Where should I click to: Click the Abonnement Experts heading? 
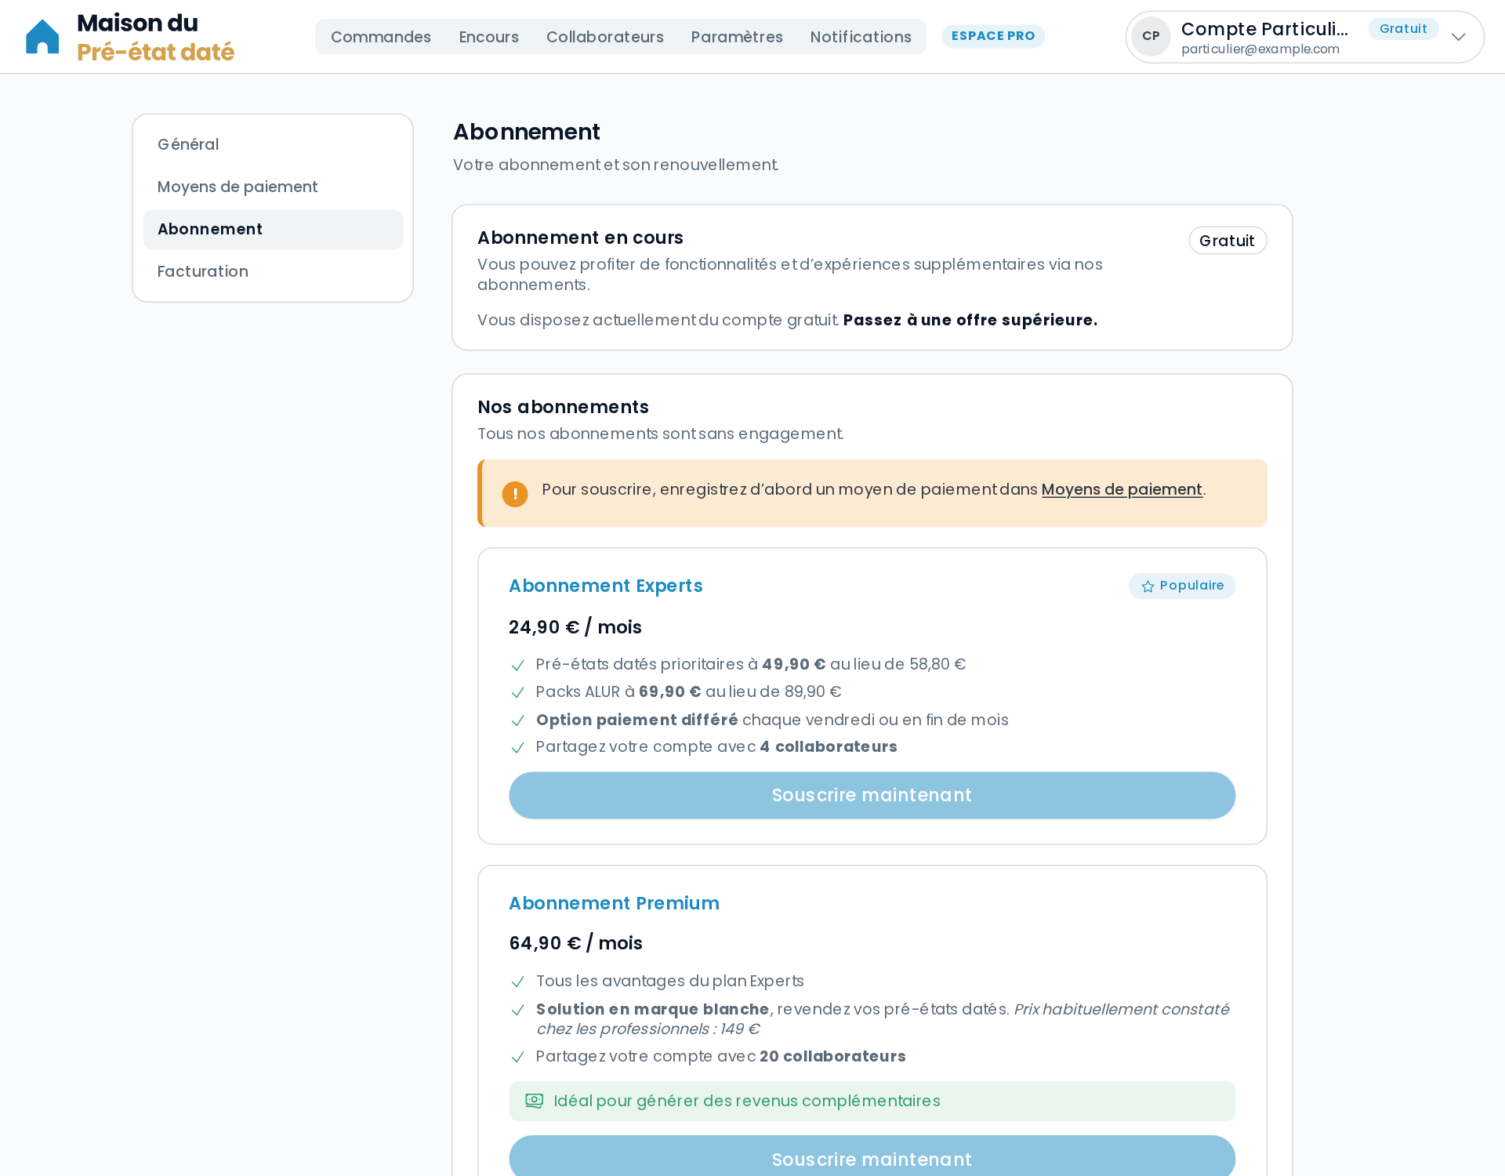606,586
